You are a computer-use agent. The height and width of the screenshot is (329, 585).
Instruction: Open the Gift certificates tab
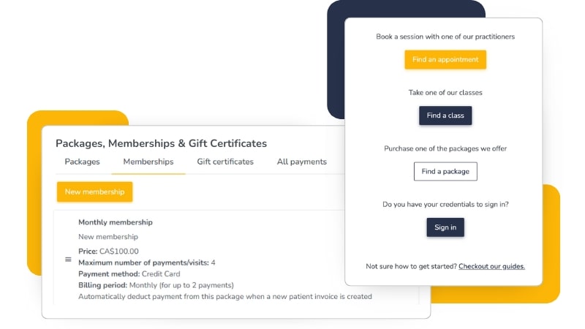(225, 162)
